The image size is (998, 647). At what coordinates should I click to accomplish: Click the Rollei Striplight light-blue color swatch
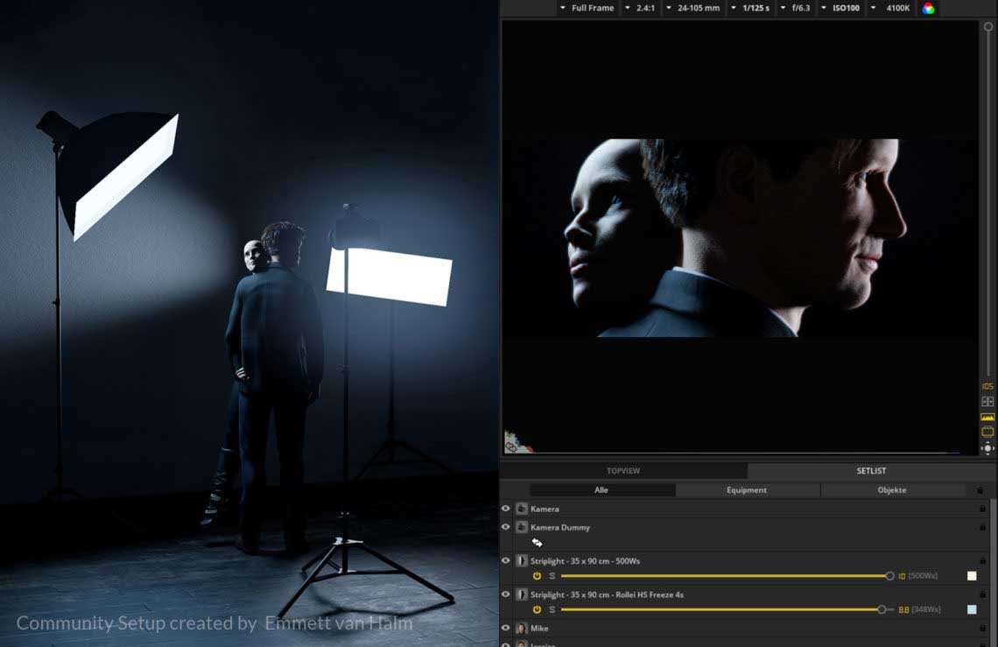pyautogui.click(x=972, y=609)
